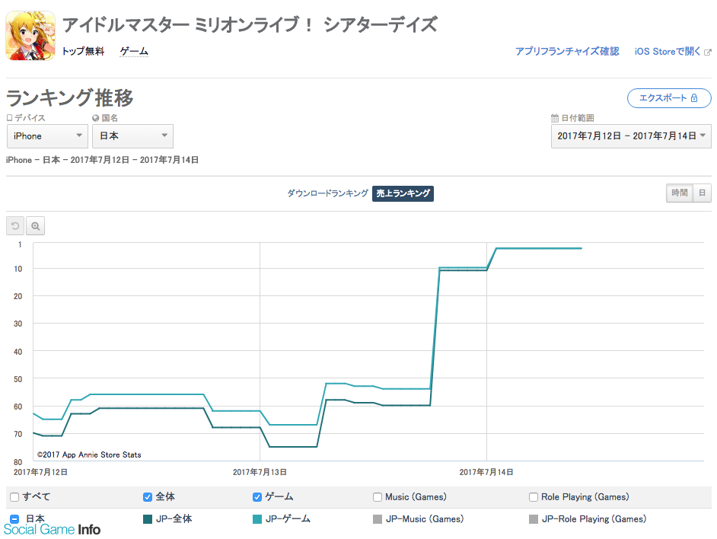Viewport: 717px width, 539px height.
Task: Click the calendar icon next to 日付範囲
Action: tap(555, 118)
